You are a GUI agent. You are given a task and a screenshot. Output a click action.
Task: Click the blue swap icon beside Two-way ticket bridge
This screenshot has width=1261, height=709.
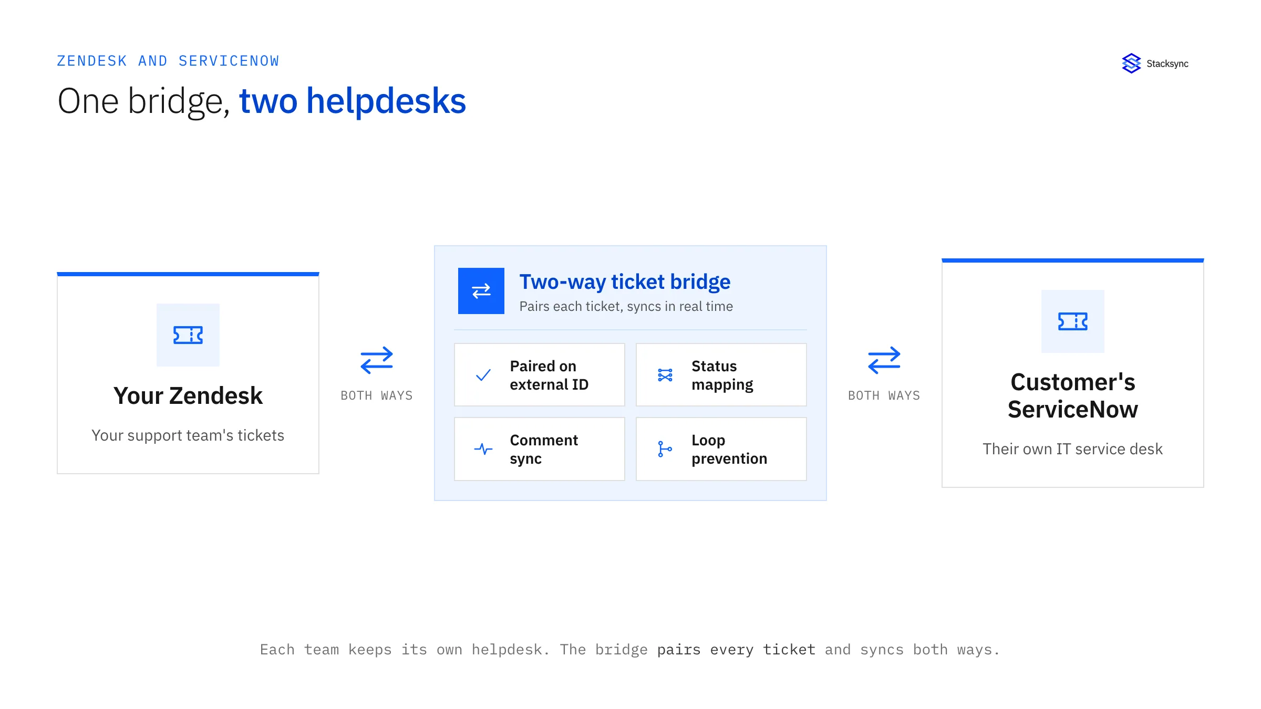481,291
